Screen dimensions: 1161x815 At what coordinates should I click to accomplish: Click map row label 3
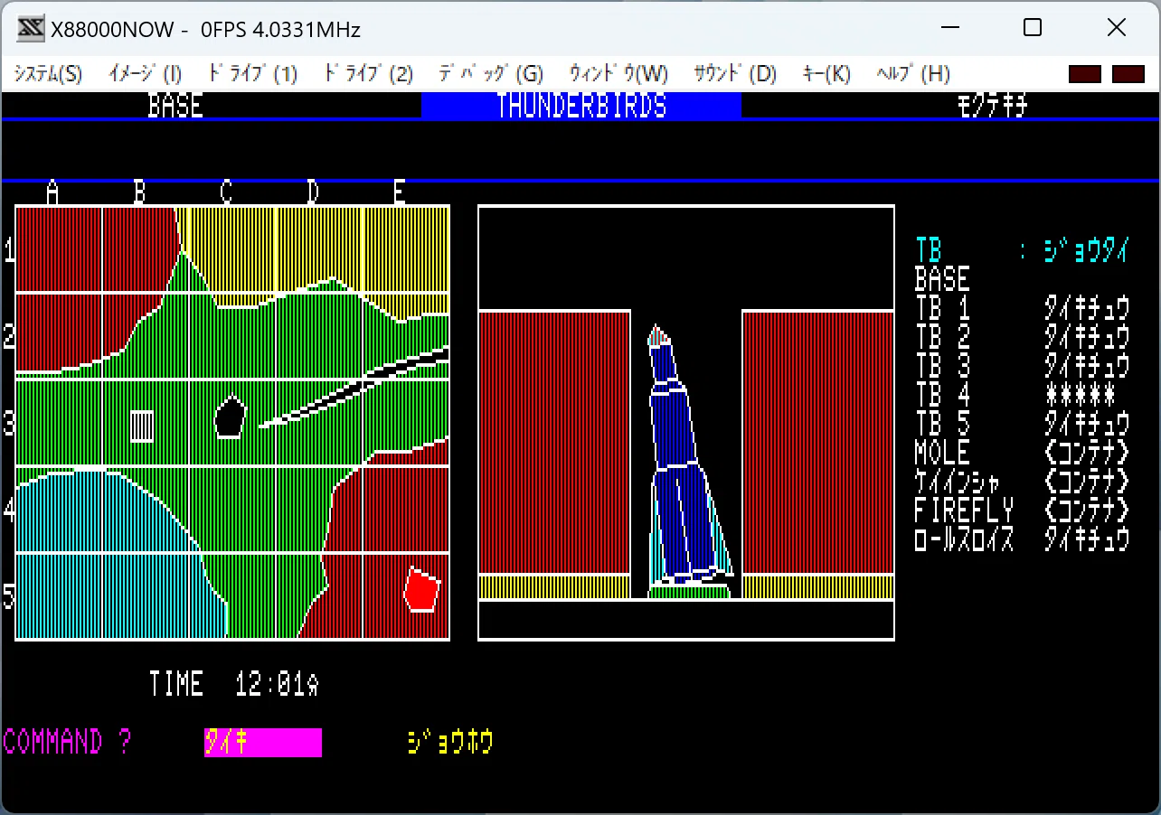9,424
